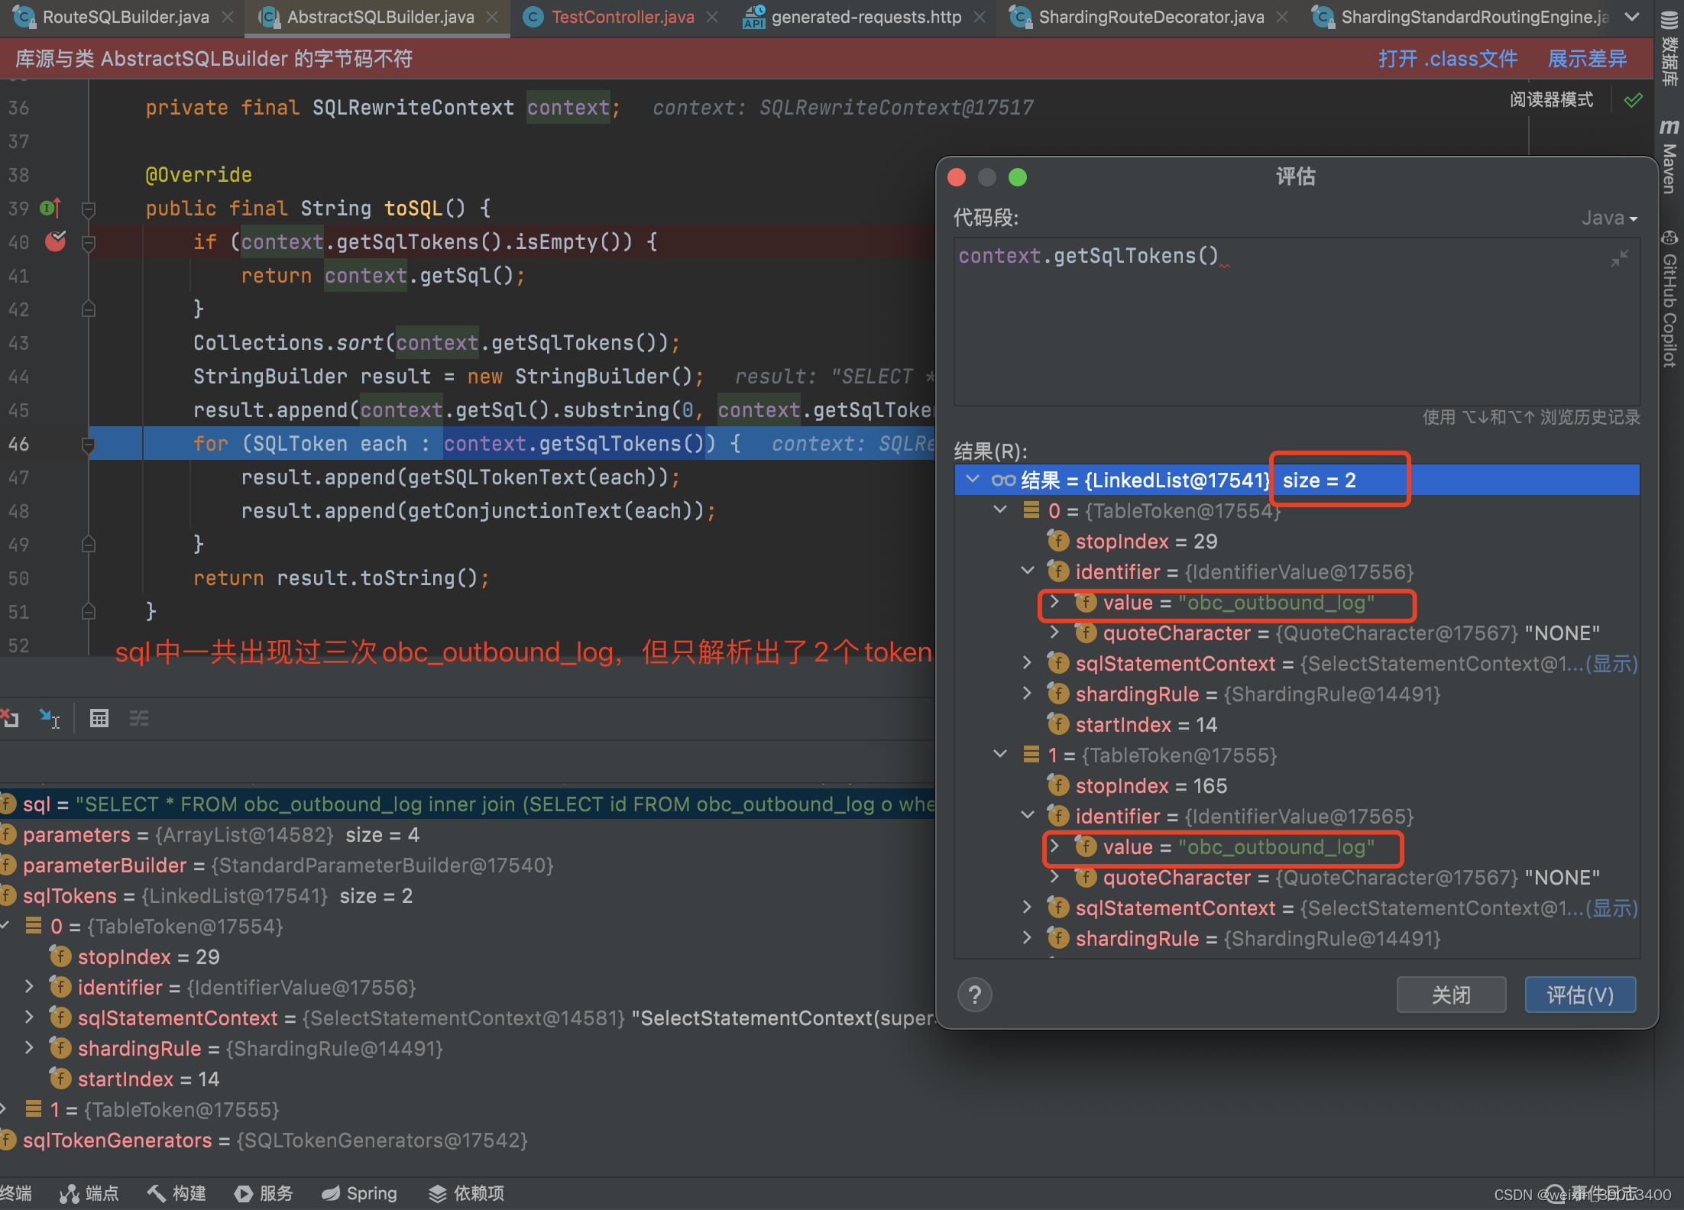Click the drop frame icon in debugger toolbar
This screenshot has height=1210, width=1684.
coord(9,718)
